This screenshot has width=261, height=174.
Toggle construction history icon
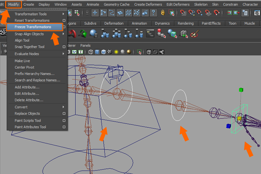pos(245,13)
